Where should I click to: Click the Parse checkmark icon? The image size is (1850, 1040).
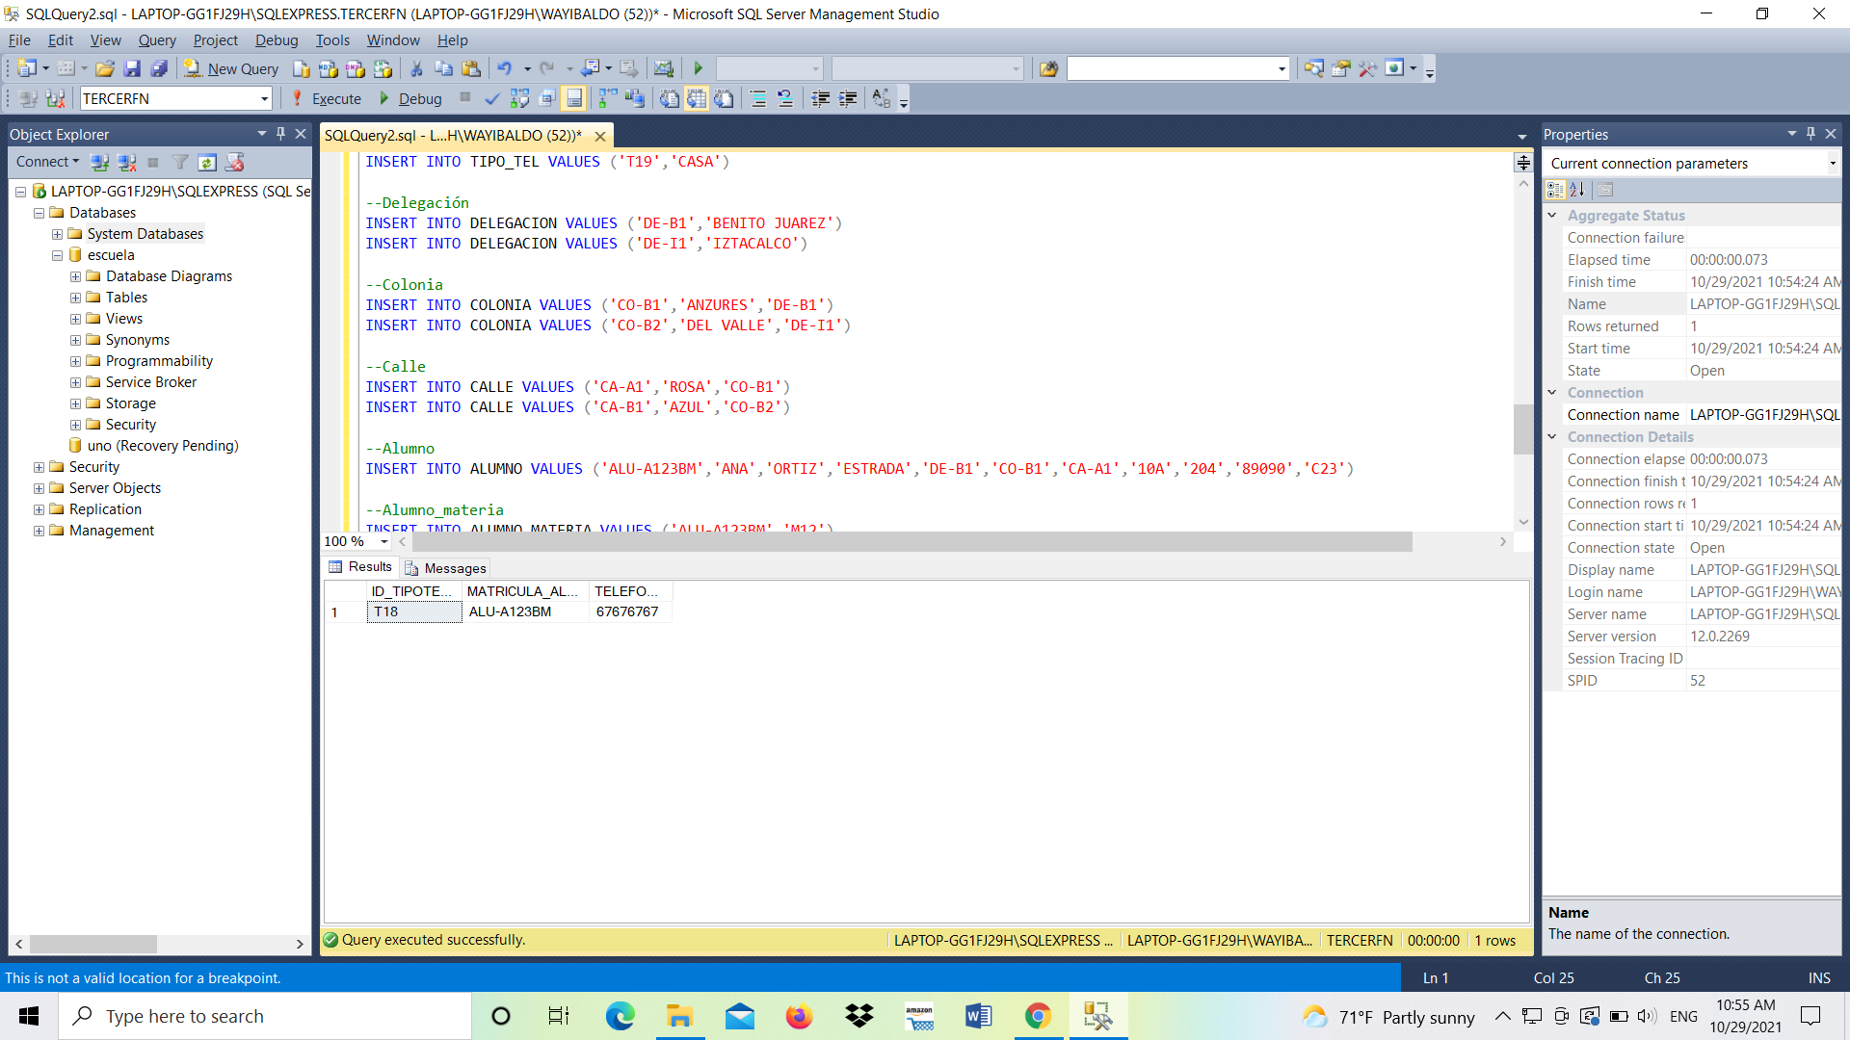(492, 98)
